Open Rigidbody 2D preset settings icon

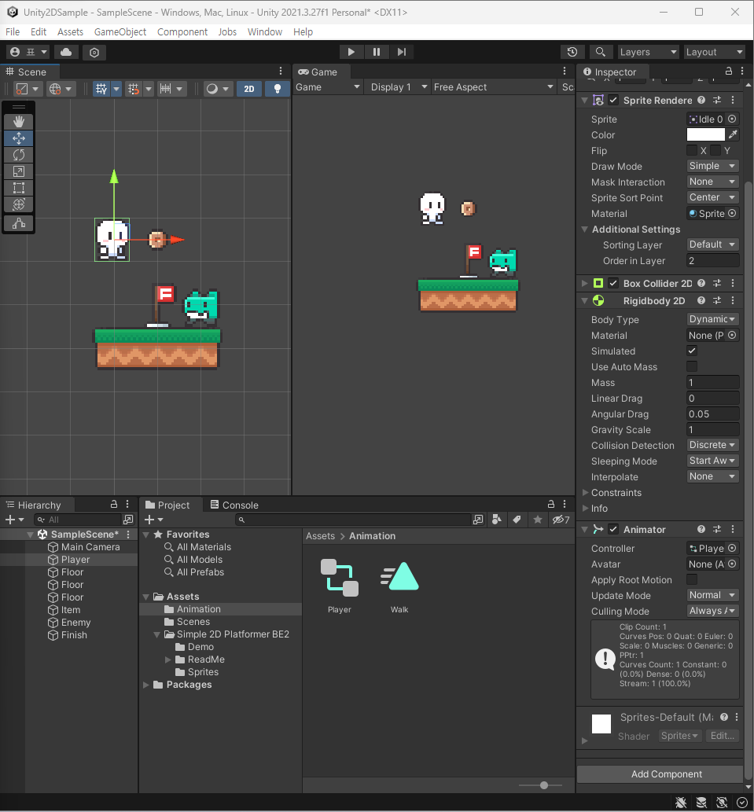coord(717,300)
